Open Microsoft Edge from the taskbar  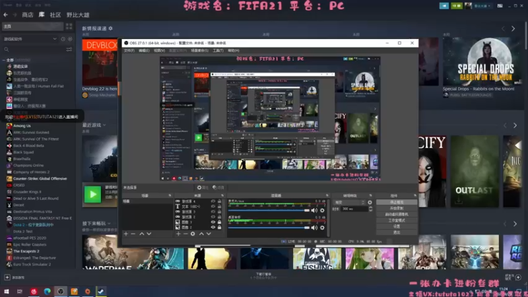[47, 291]
